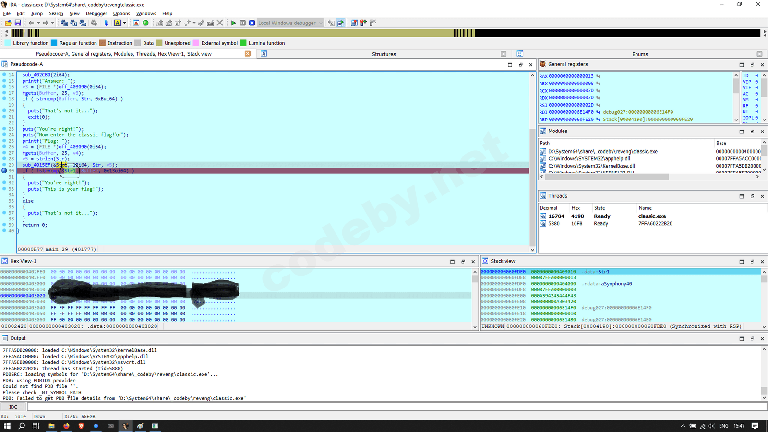Click the green circle toolbar icon
This screenshot has width=768, height=432.
tap(145, 23)
